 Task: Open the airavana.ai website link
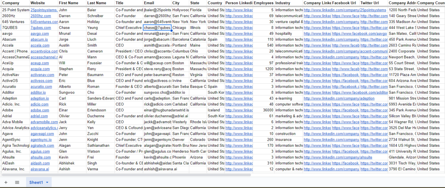point(40,169)
